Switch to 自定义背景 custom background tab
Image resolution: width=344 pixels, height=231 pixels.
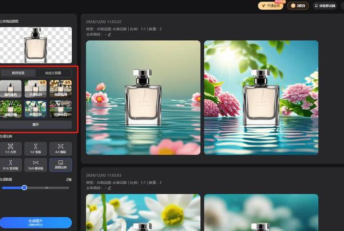pos(54,73)
